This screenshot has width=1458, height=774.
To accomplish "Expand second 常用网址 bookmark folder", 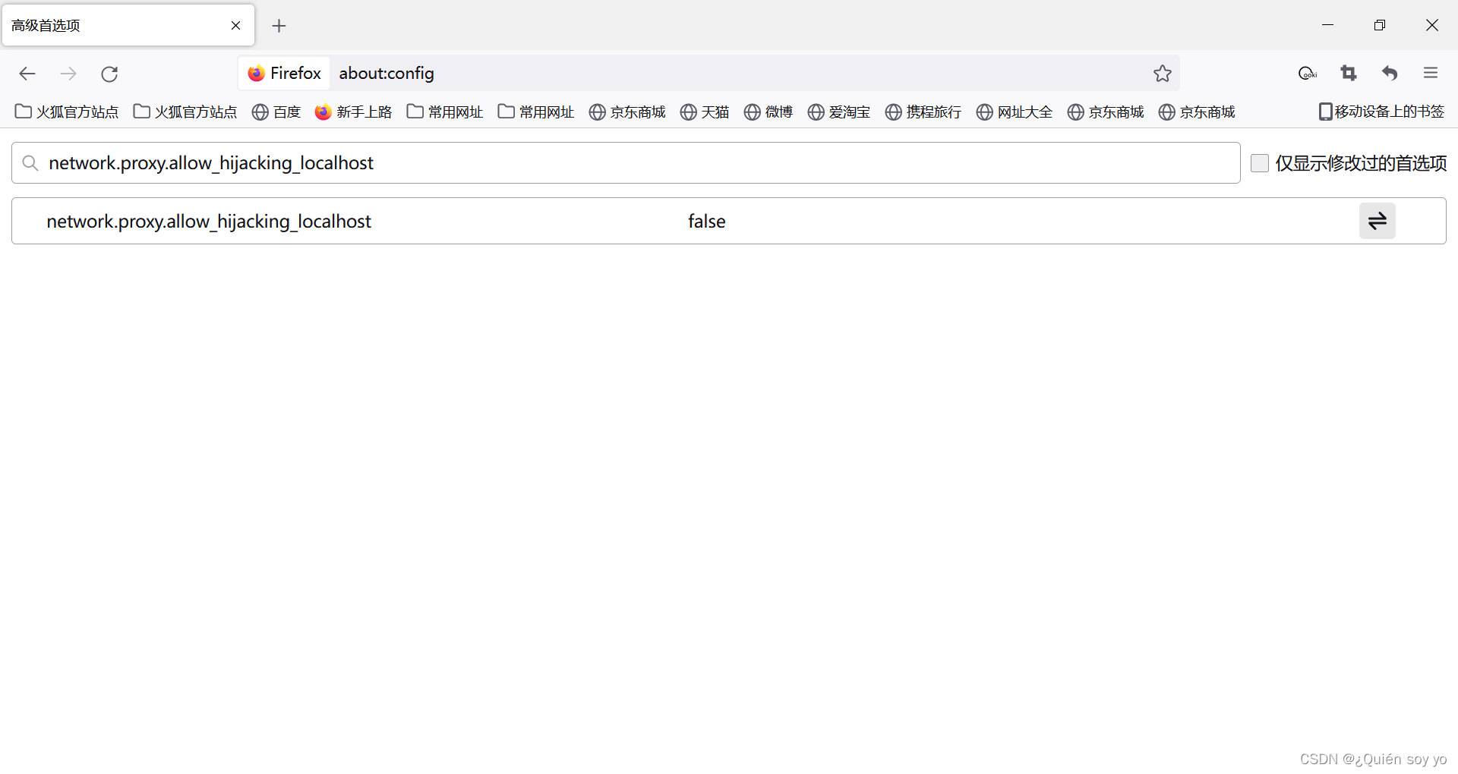I will 536,112.
